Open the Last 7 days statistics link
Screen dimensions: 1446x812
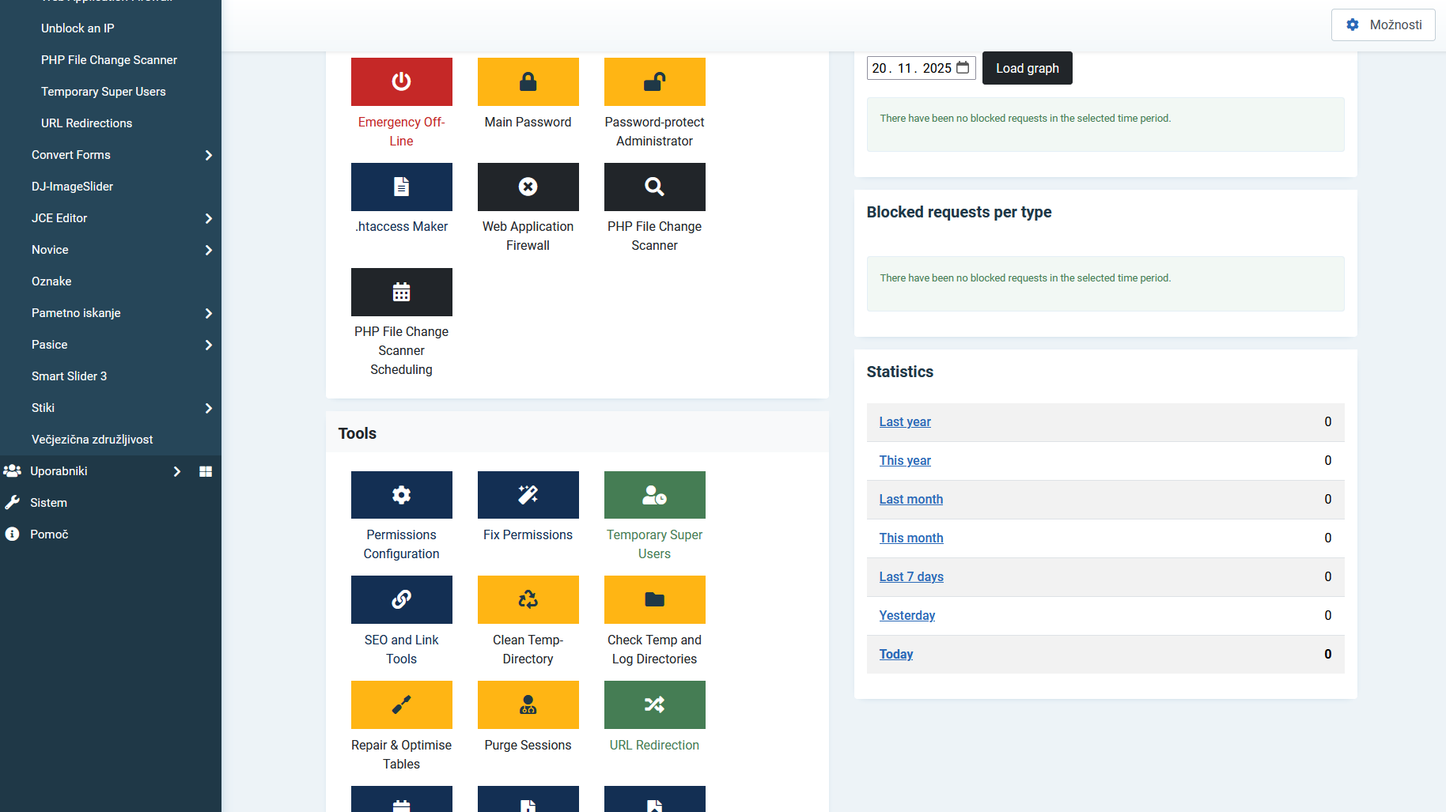911,576
